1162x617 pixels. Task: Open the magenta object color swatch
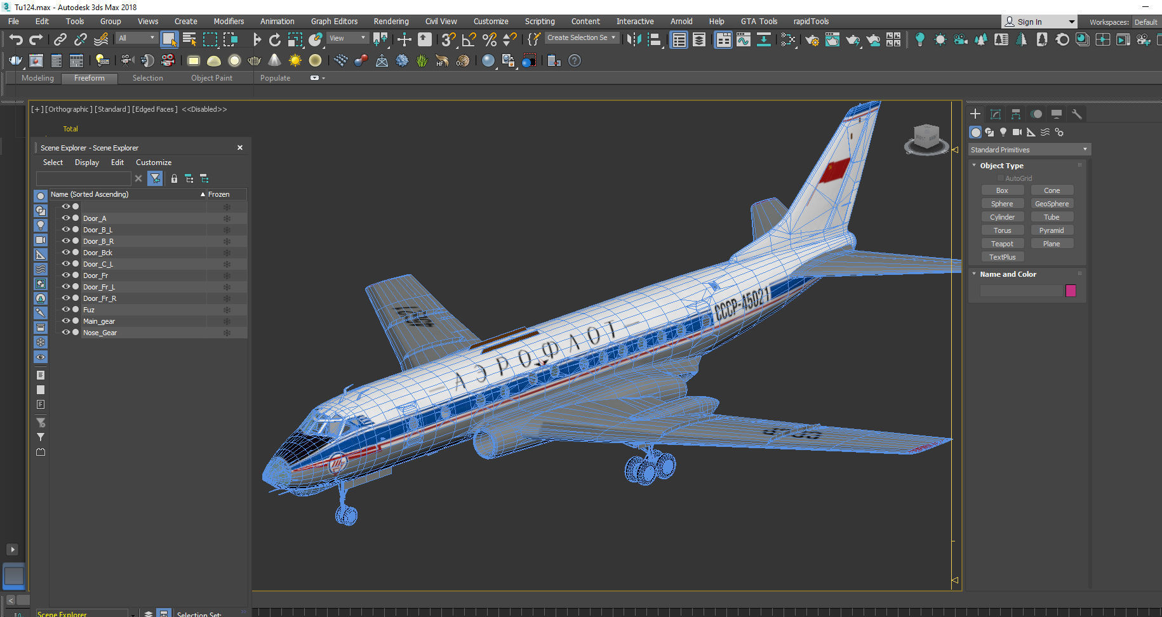pos(1071,291)
